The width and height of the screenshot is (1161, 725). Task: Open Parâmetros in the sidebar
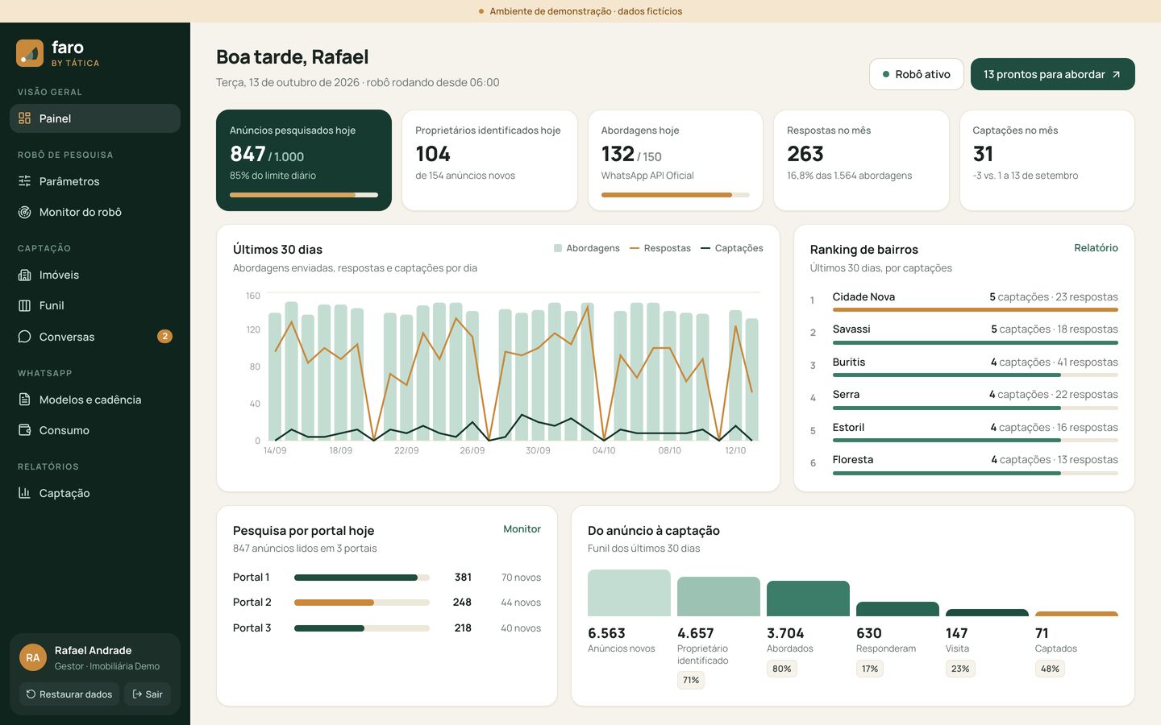[x=95, y=181]
